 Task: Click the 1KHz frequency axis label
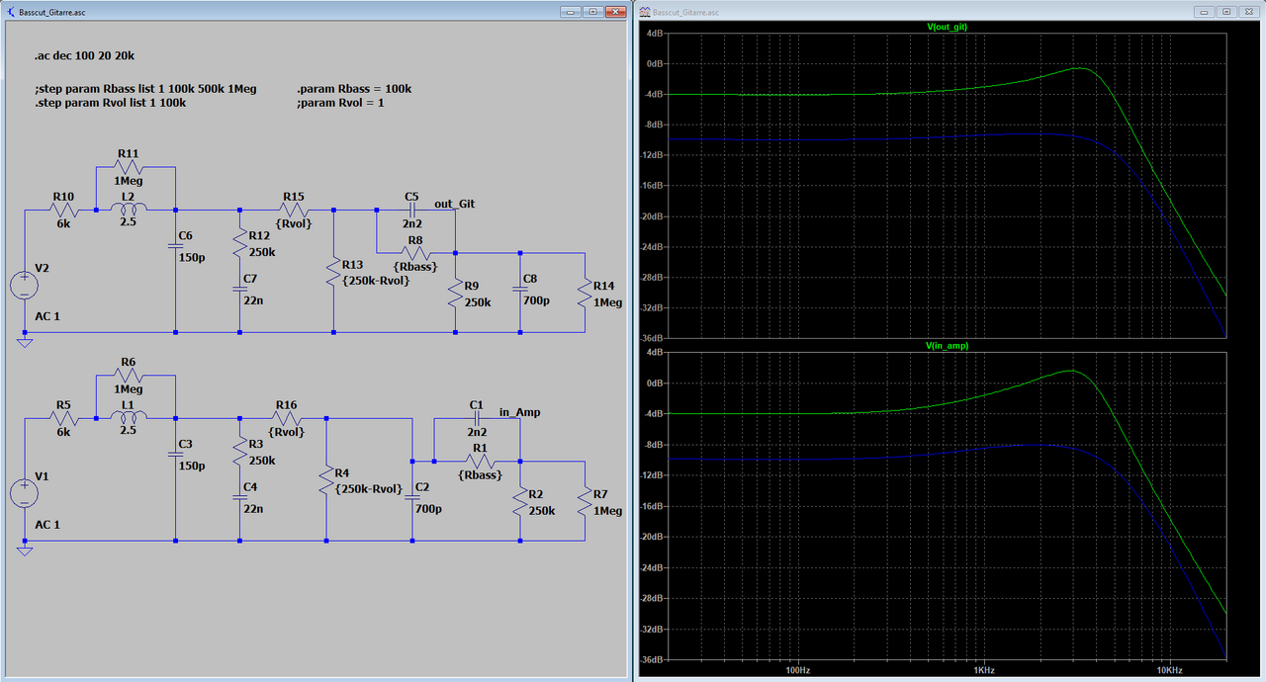click(984, 670)
